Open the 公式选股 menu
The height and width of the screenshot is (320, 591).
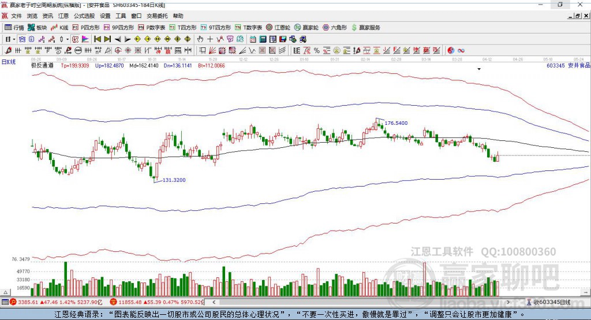pyautogui.click(x=84, y=16)
